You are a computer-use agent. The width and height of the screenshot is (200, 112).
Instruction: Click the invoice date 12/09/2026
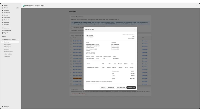pyautogui.click(x=131, y=38)
